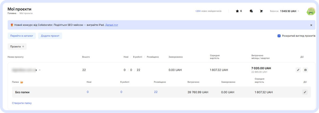The height and width of the screenshot is (113, 319).
Task: Collapse the blurred project row arrow
Action: point(40,70)
